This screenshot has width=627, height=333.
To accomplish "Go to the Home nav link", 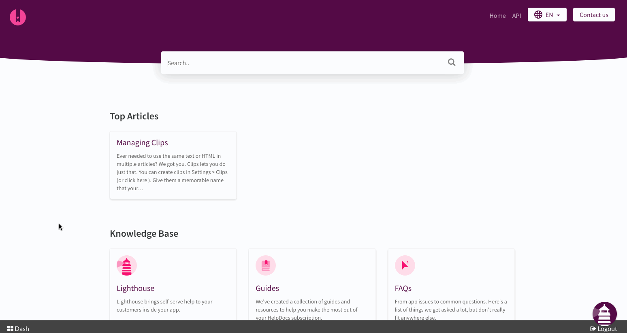I will click(497, 15).
